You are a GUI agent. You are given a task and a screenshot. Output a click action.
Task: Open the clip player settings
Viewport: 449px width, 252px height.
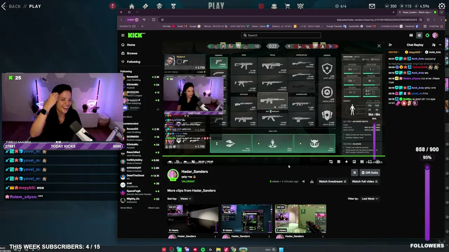377,162
